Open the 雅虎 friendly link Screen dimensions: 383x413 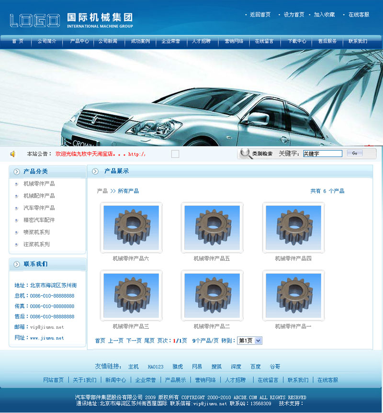178,367
